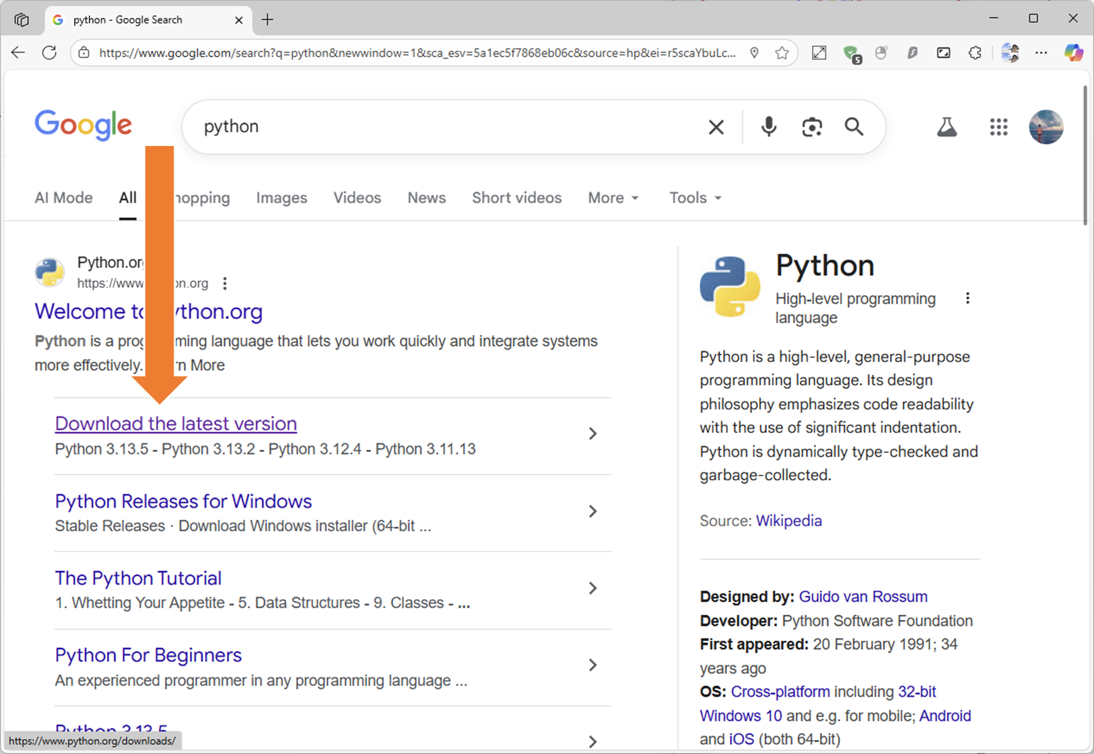Viewport: 1094px width, 754px height.
Task: Click the tab actions menu icon
Action: tap(22, 20)
